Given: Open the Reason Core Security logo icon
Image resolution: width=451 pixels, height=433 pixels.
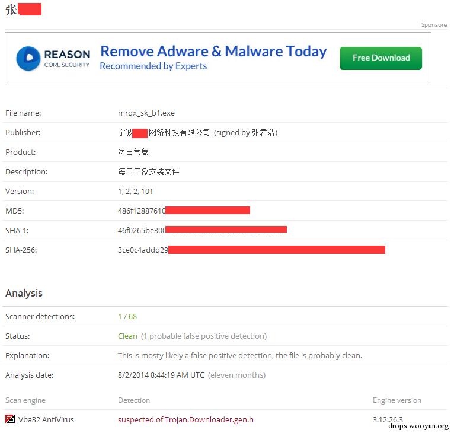Looking at the screenshot, I should click(28, 59).
